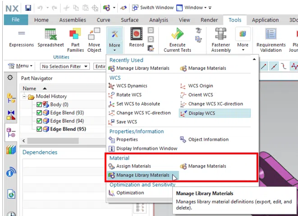Click Save WCS entry
The image size is (298, 216).
coord(123,122)
